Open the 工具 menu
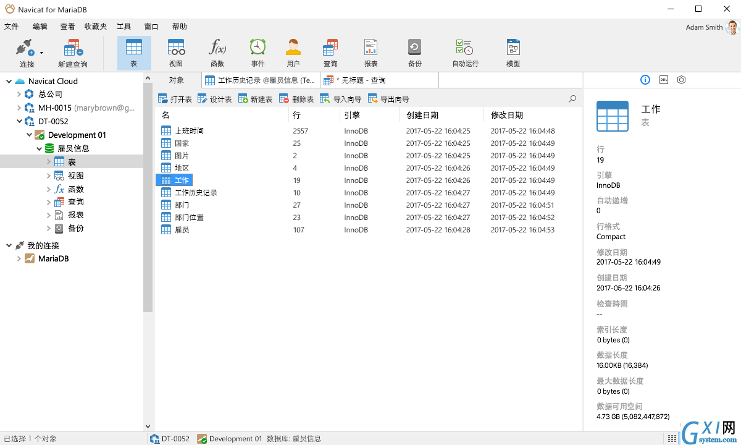This screenshot has height=445, width=741. pos(124,27)
